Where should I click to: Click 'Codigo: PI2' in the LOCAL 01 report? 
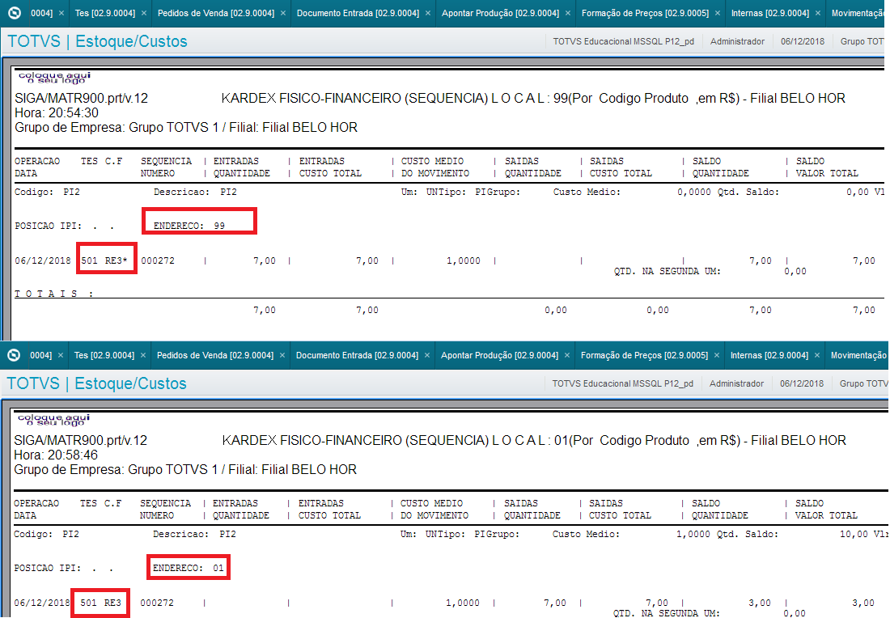47,534
